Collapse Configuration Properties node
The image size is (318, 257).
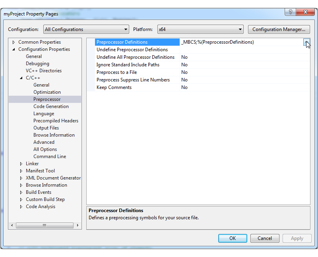click(x=14, y=49)
